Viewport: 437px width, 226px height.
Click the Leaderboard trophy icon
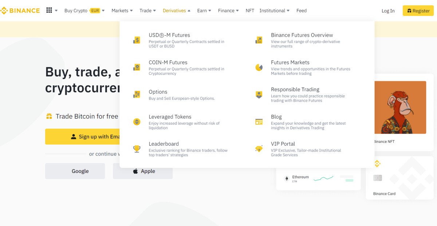pyautogui.click(x=137, y=149)
